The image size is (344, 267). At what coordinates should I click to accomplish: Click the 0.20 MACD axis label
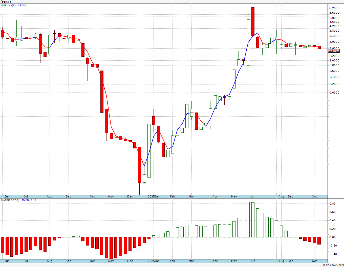[x=332, y=229]
